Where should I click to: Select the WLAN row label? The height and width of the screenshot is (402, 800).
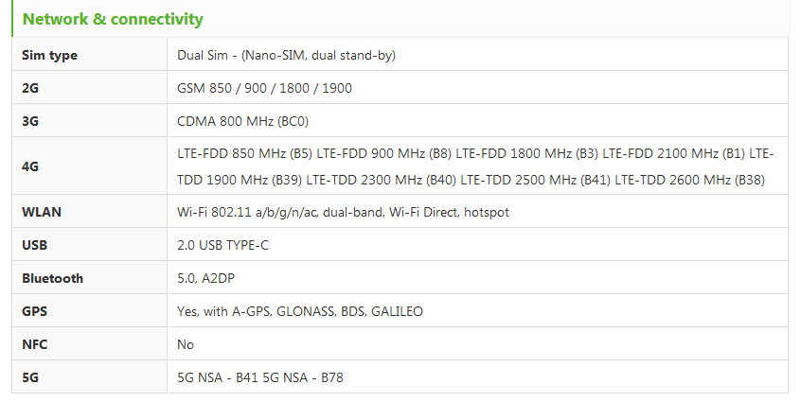point(42,212)
